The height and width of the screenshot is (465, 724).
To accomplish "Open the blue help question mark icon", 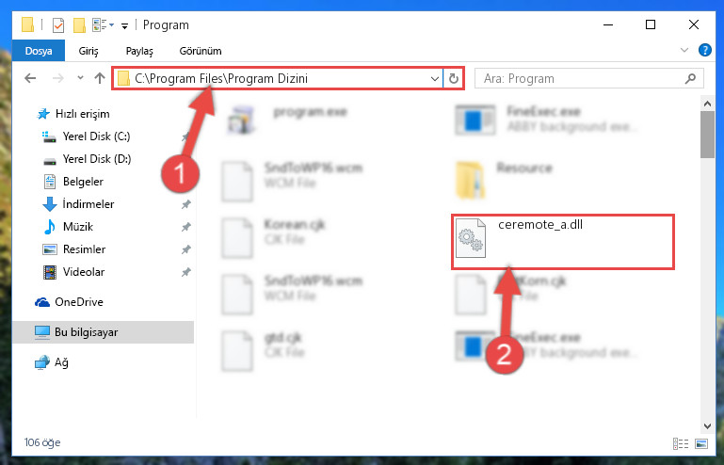I will [x=704, y=50].
